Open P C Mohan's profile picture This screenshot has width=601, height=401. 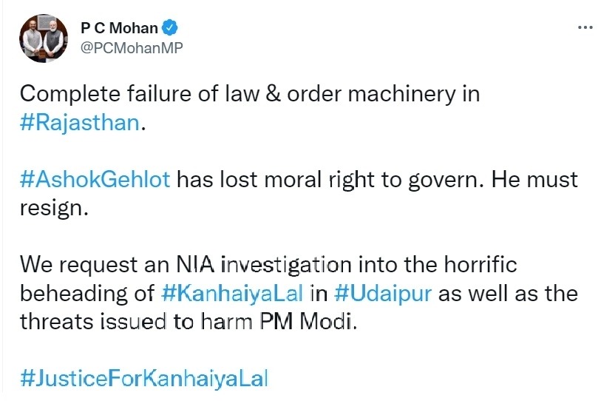pyautogui.click(x=44, y=39)
